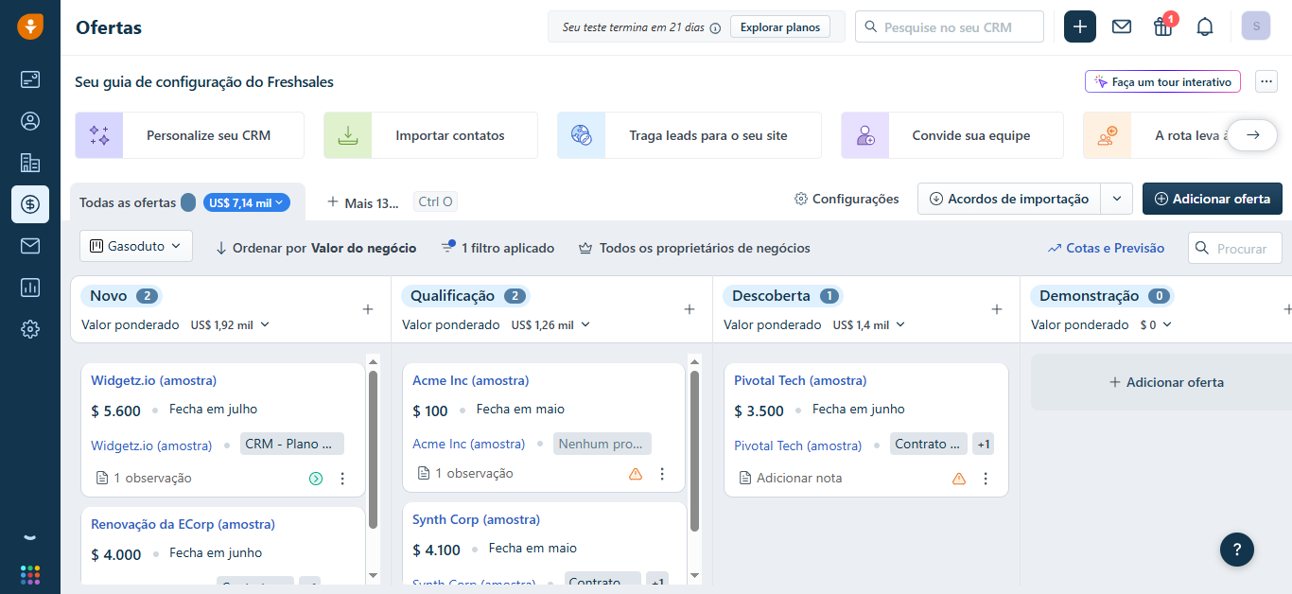Open notifications via the bell icon
Screen dimensions: 1292x594
click(1204, 26)
